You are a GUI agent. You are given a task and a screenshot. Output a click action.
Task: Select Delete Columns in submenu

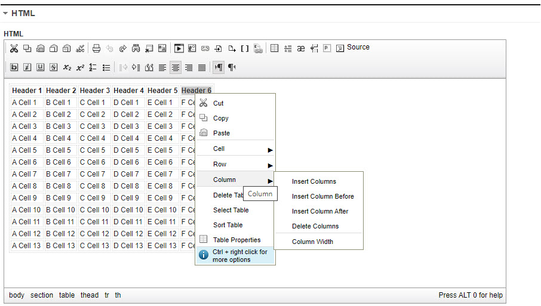point(319,226)
